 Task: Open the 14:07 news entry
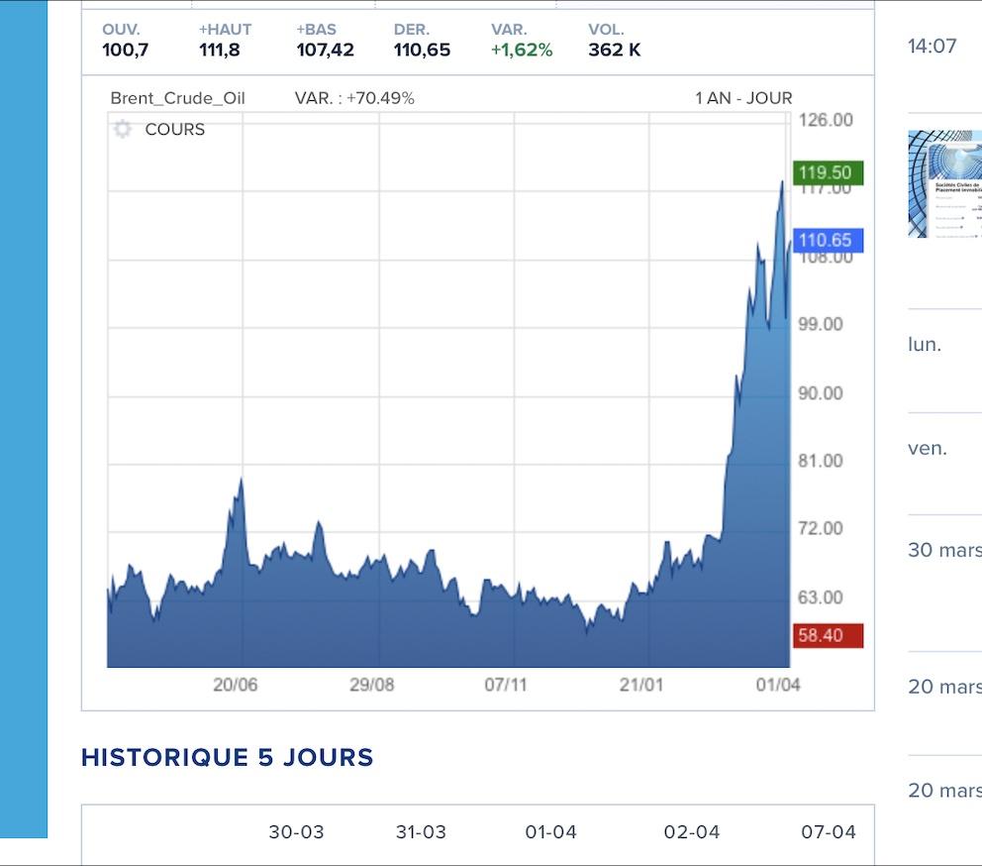[x=932, y=46]
